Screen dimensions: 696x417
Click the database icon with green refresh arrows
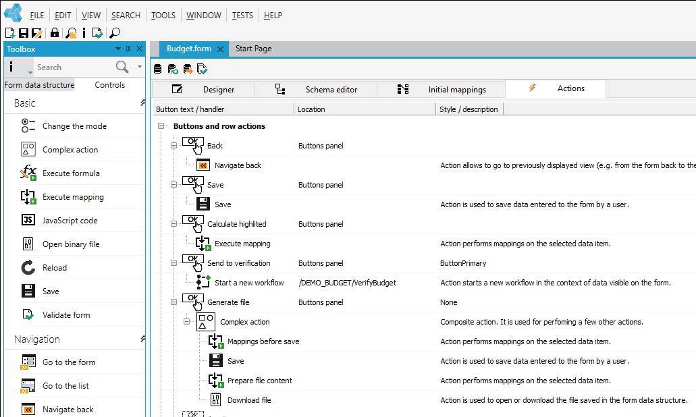pyautogui.click(x=173, y=69)
